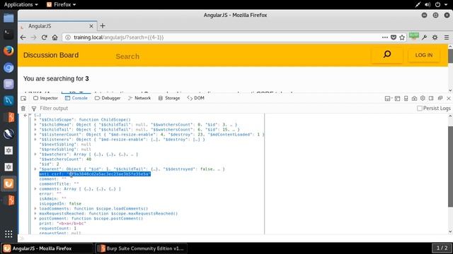This screenshot has width=453, height=254.
Task: Switch to the Inspector tab
Action: [45, 98]
